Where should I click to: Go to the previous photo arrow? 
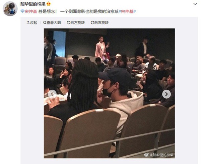[52, 94]
